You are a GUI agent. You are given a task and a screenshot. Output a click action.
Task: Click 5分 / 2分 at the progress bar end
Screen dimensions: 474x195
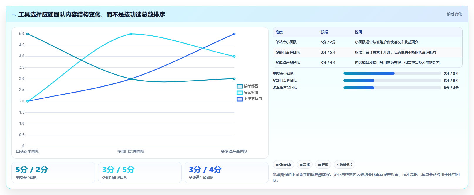[x=451, y=73]
